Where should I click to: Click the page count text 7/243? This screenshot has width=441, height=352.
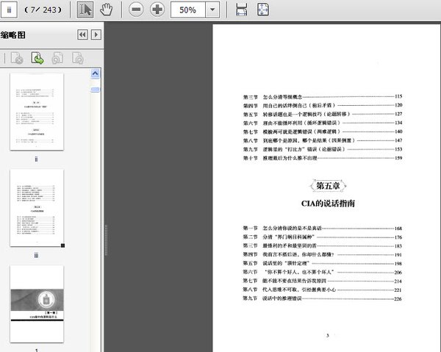(x=43, y=10)
